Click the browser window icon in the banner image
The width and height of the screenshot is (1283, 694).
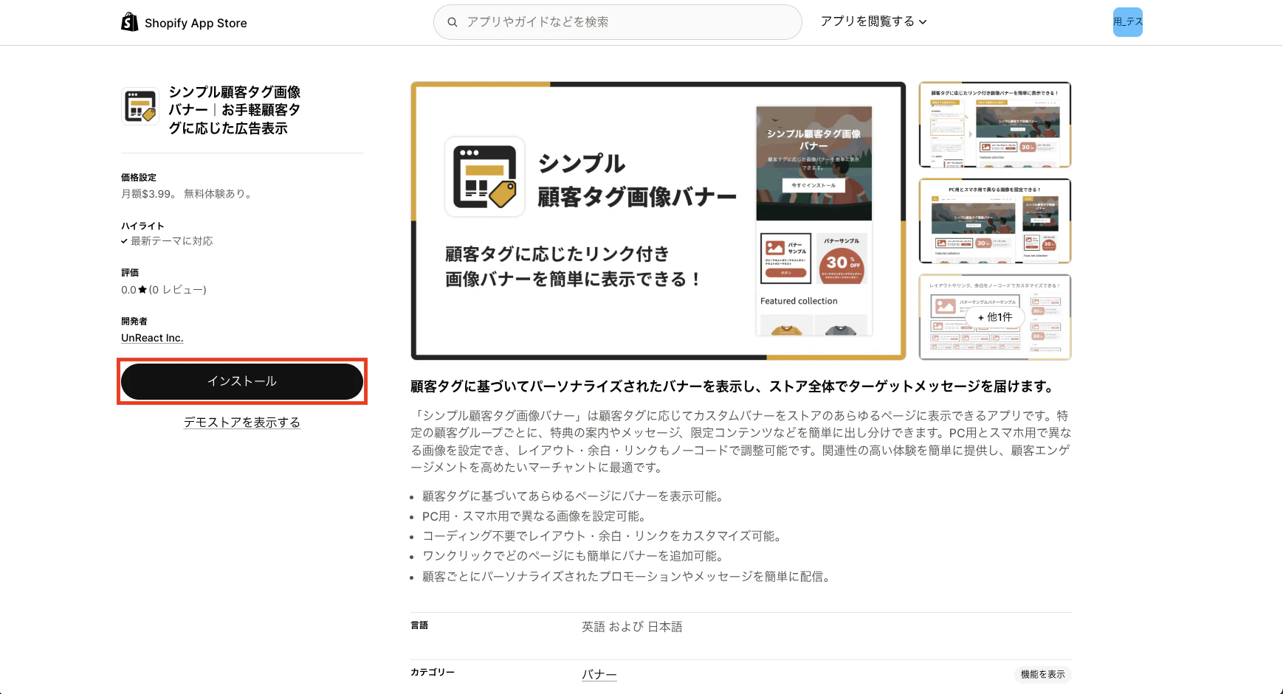coord(484,176)
